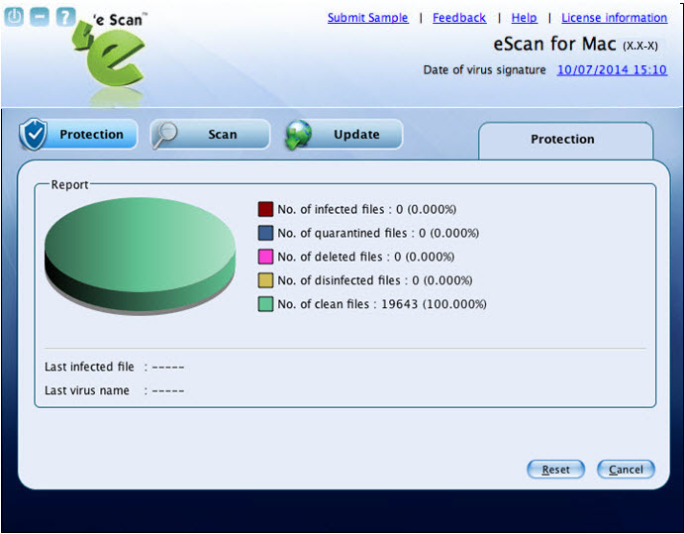Open the Scan section
684x534 pixels.
[210, 134]
